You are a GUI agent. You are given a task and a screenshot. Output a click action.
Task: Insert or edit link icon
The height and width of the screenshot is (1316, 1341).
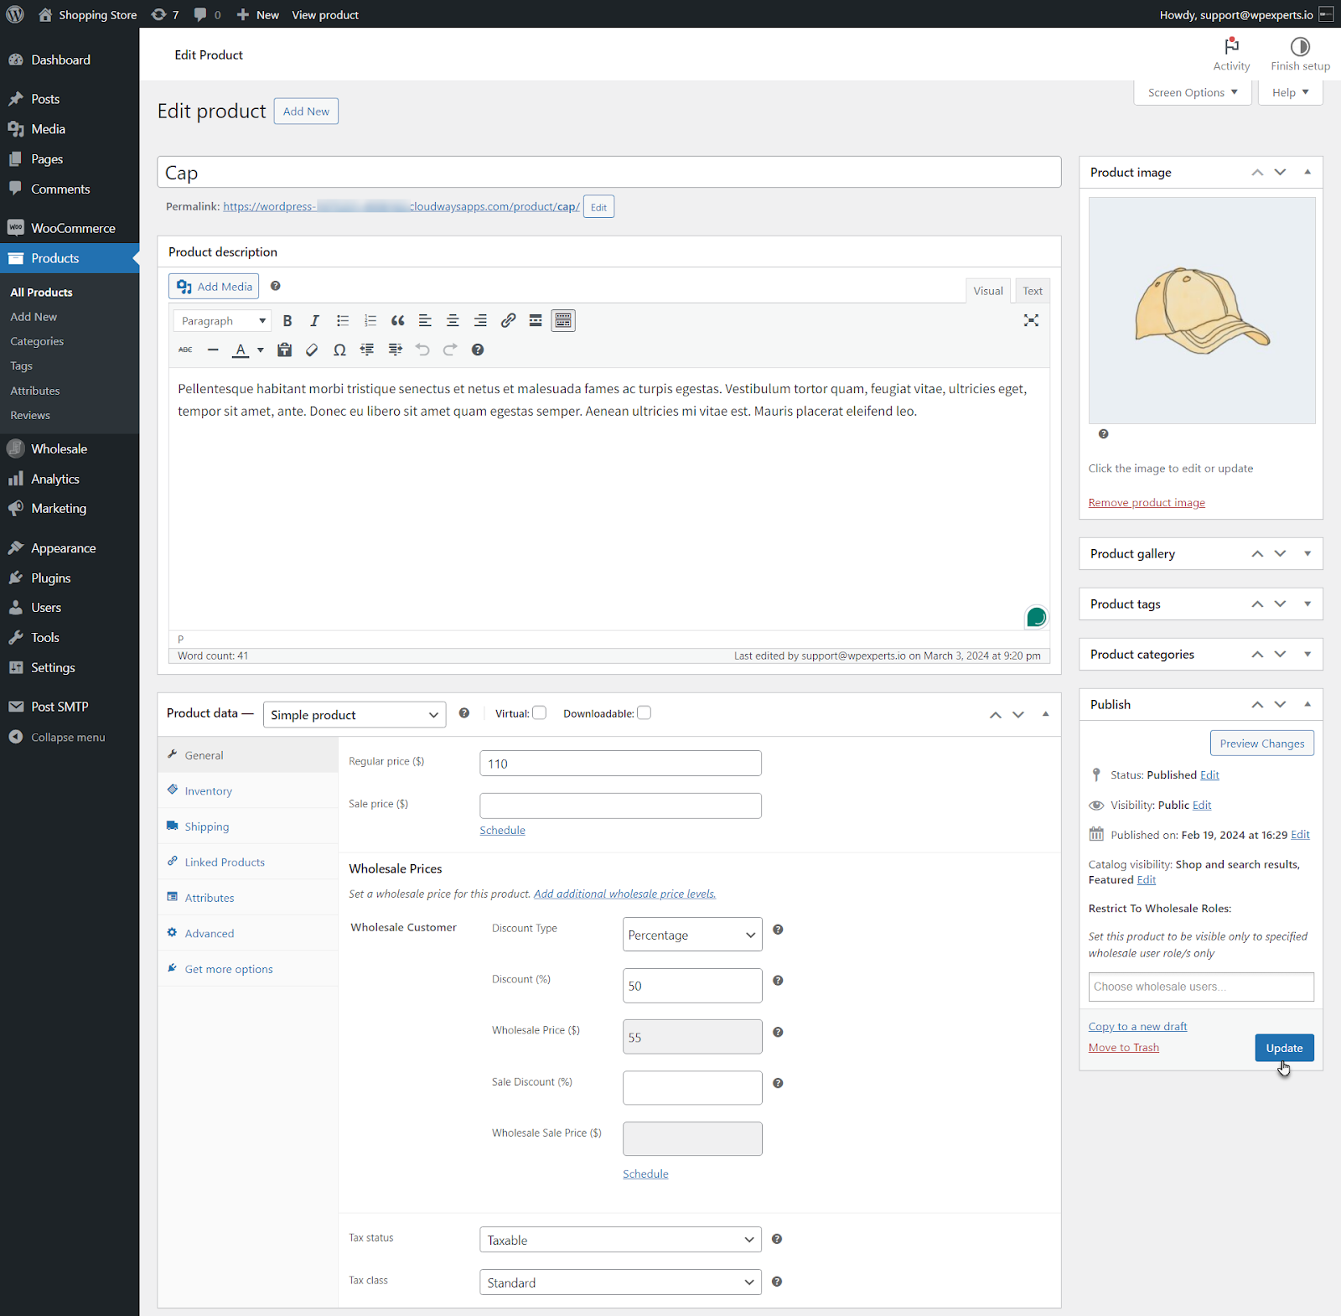tap(508, 321)
